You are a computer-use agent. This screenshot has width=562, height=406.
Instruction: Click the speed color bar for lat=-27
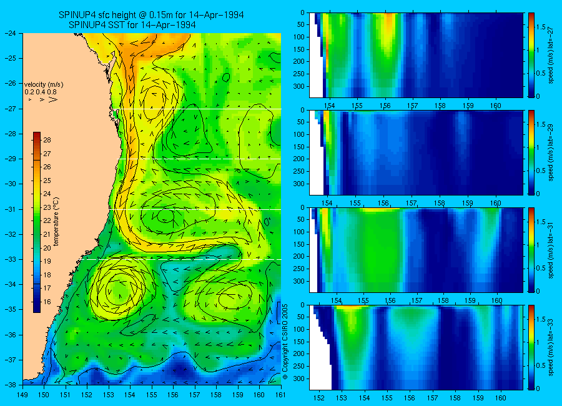[531, 55]
